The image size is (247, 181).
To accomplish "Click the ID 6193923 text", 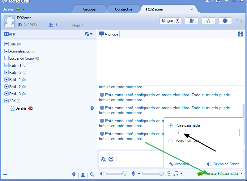I will (x=27, y=25).
